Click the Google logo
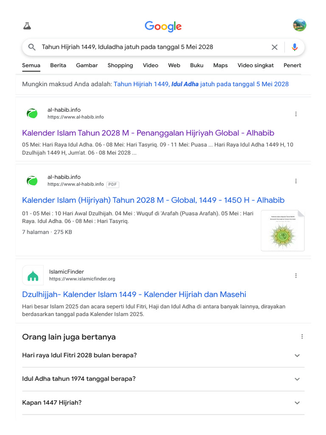The width and height of the screenshot is (326, 435). tap(163, 26)
